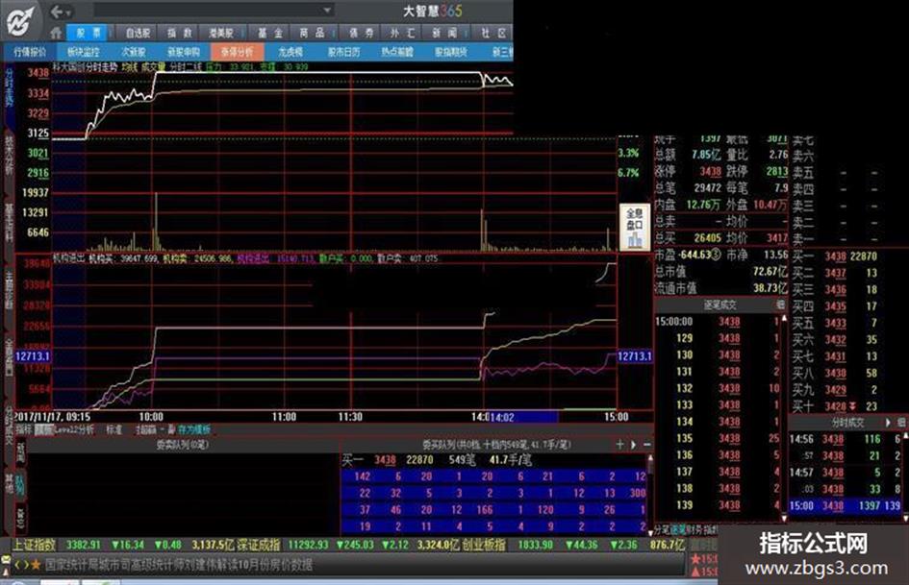Open the scrolling news headline about 10月份房价数据
This screenshot has height=585, width=909.
(x=179, y=564)
